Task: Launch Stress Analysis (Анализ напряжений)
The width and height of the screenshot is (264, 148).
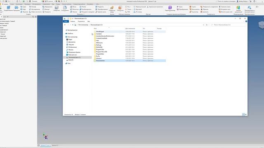Action: pos(238,9)
